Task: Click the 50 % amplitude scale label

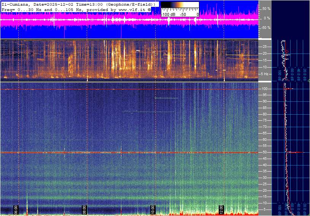Action: coord(266,8)
